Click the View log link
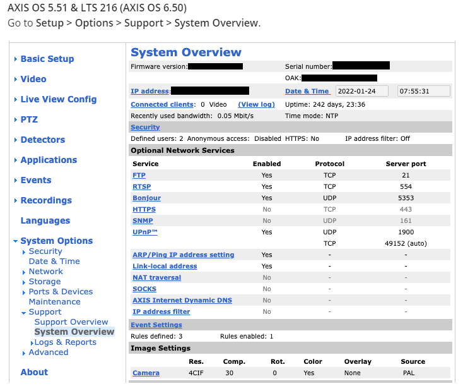This screenshot has width=463, height=391. [x=257, y=104]
